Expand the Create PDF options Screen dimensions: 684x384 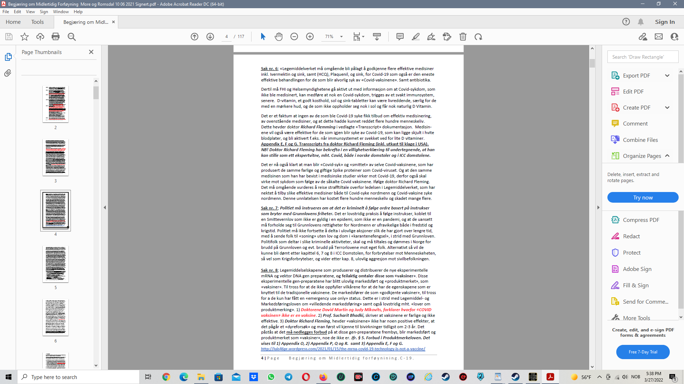click(x=667, y=107)
